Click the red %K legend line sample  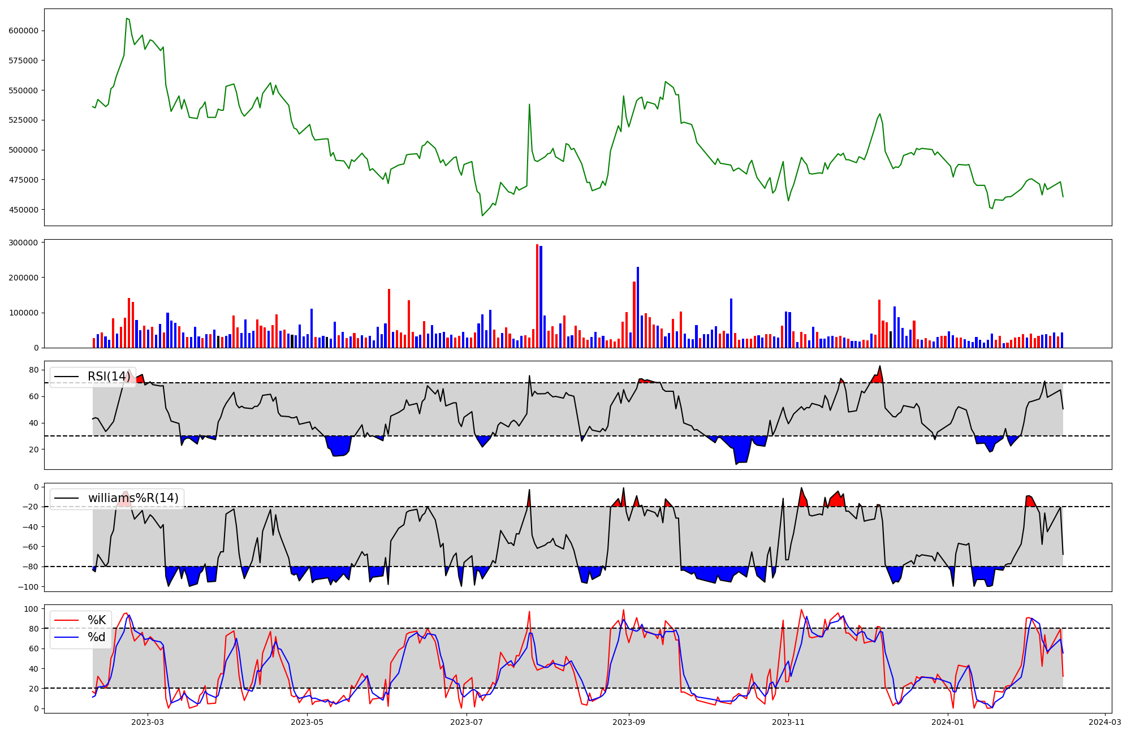click(x=66, y=620)
